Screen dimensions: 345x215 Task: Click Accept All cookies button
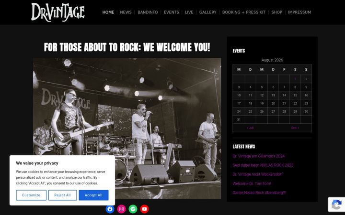[93, 195]
